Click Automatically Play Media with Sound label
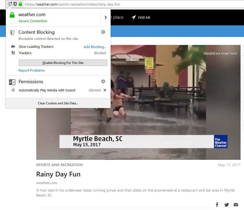Image resolution: width=244 pixels, height=210 pixels. 47,90
